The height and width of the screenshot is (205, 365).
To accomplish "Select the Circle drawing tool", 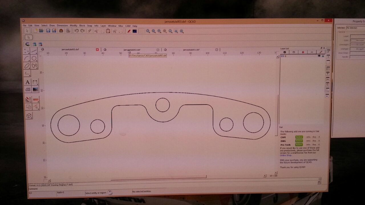I will 34,58.
